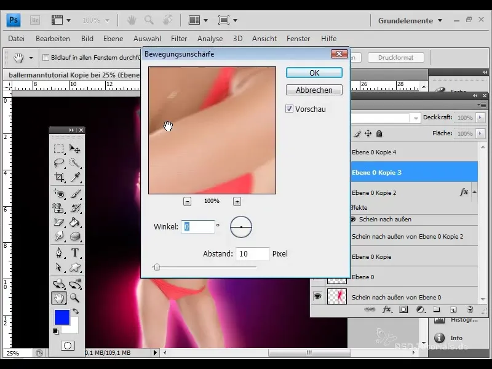Select the History Brush tool
The height and width of the screenshot is (369, 492).
click(x=74, y=208)
